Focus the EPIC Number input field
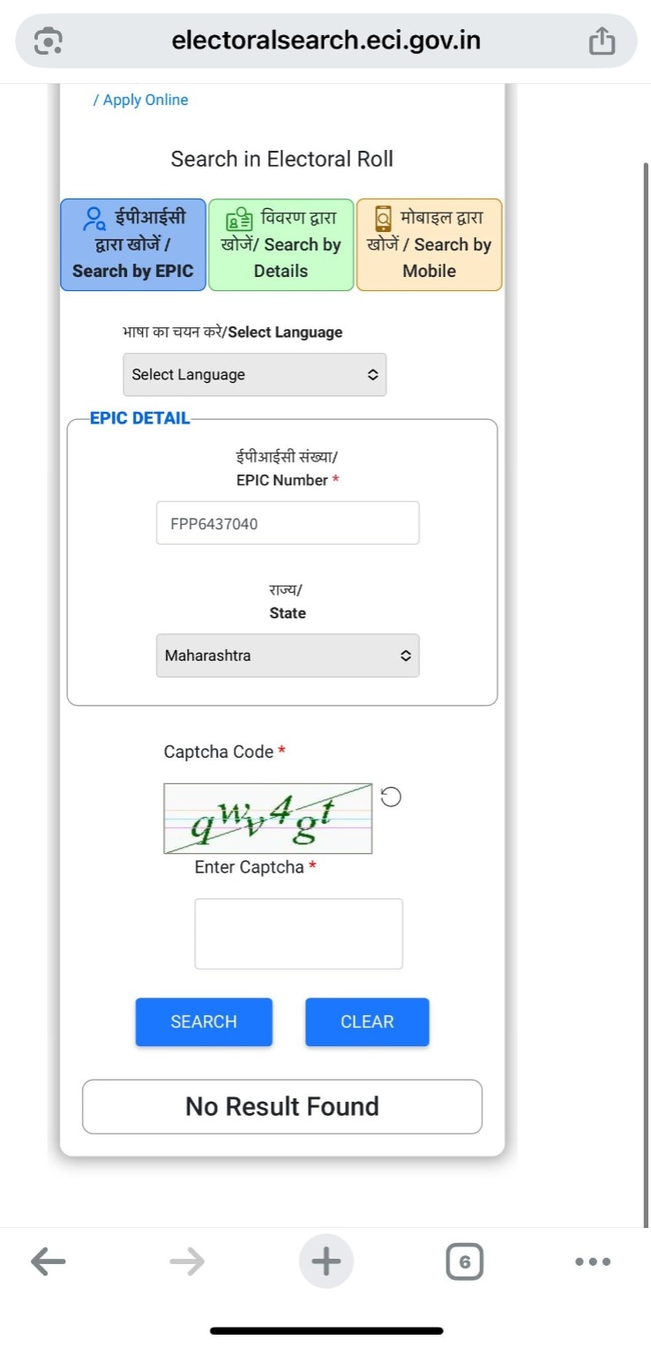The height and width of the screenshot is (1347, 651). [x=288, y=523]
